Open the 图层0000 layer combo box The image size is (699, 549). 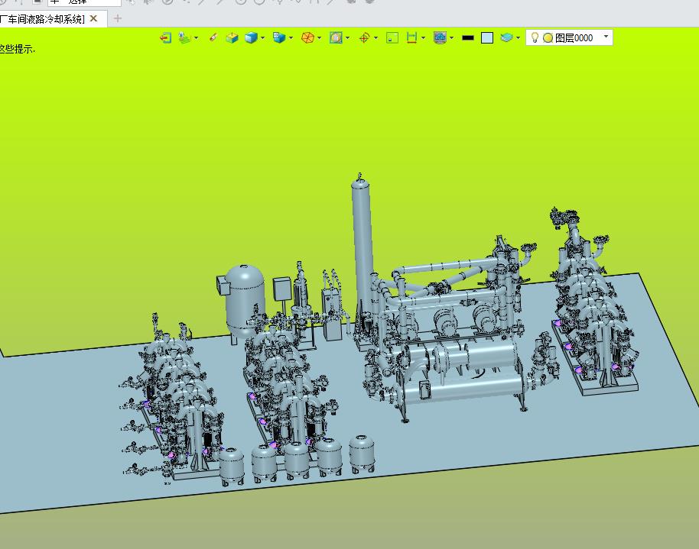569,38
